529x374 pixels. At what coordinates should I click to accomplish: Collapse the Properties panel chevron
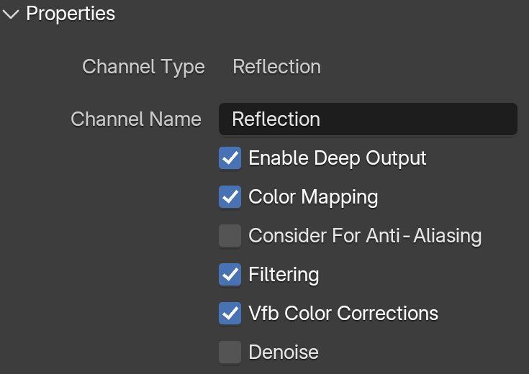pos(11,14)
